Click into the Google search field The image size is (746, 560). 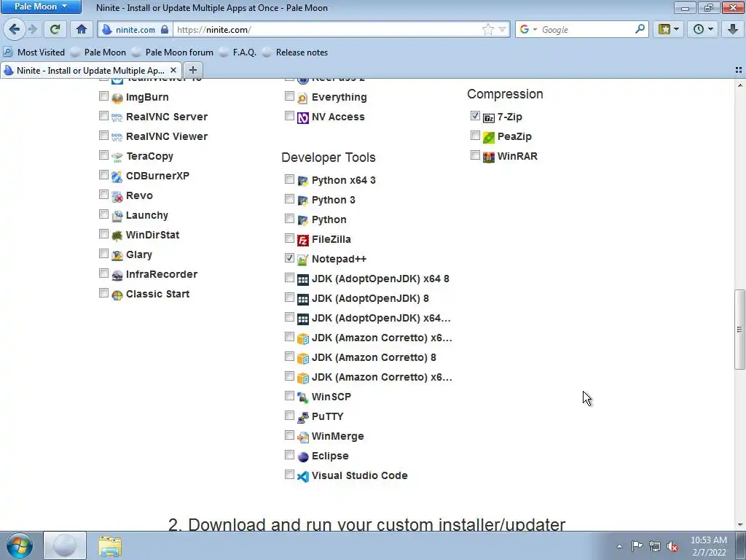coord(586,29)
